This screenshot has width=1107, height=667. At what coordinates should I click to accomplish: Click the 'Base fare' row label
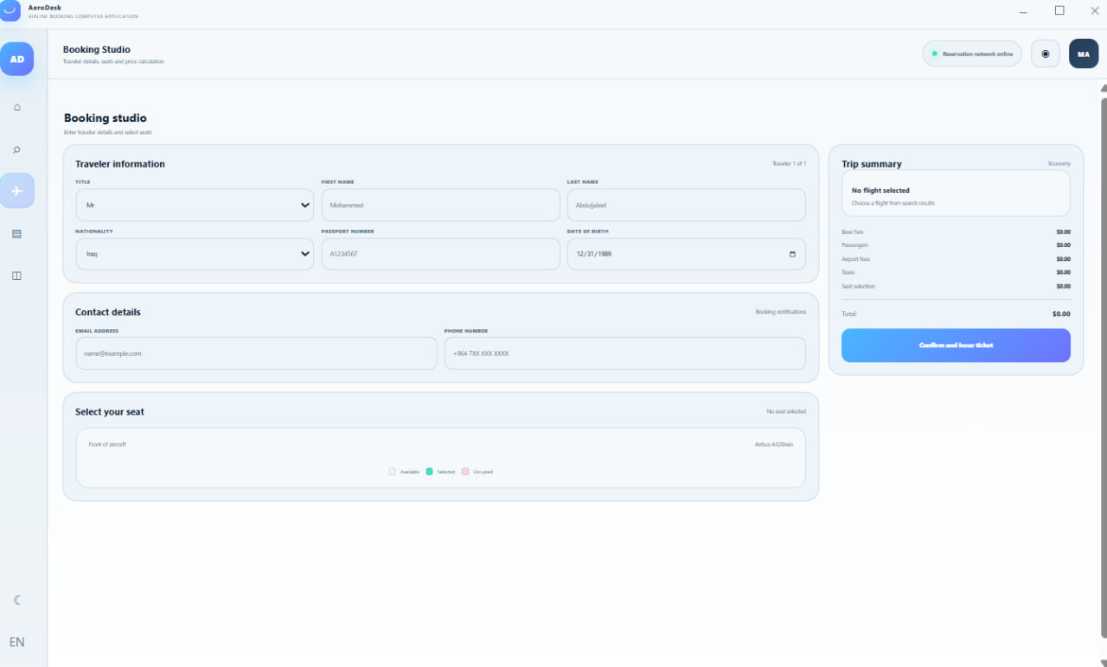(853, 232)
